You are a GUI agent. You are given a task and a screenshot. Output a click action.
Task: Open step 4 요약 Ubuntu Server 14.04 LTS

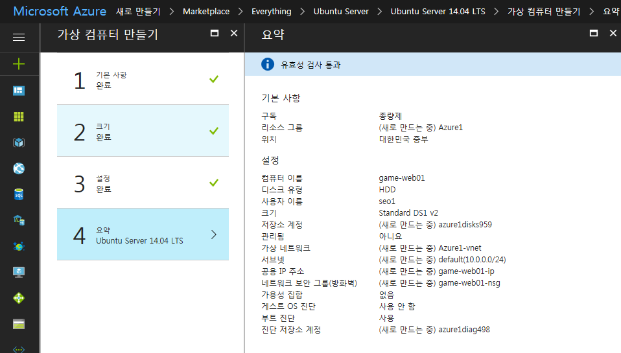point(143,234)
